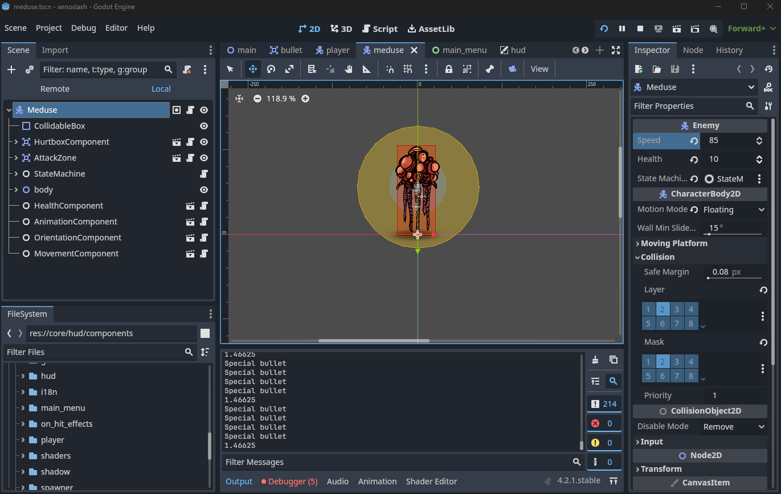This screenshot has height=494, width=781.
Task: Choose the Rotate Mode tool
Action: click(x=271, y=69)
